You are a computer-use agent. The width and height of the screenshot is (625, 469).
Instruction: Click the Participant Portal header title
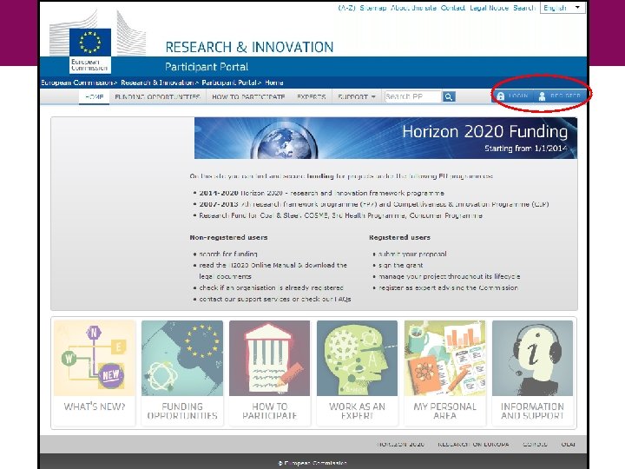[207, 67]
